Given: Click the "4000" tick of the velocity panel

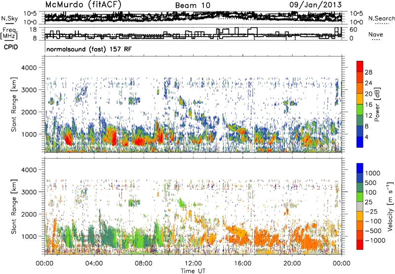Looking at the screenshot, I should point(29,170).
